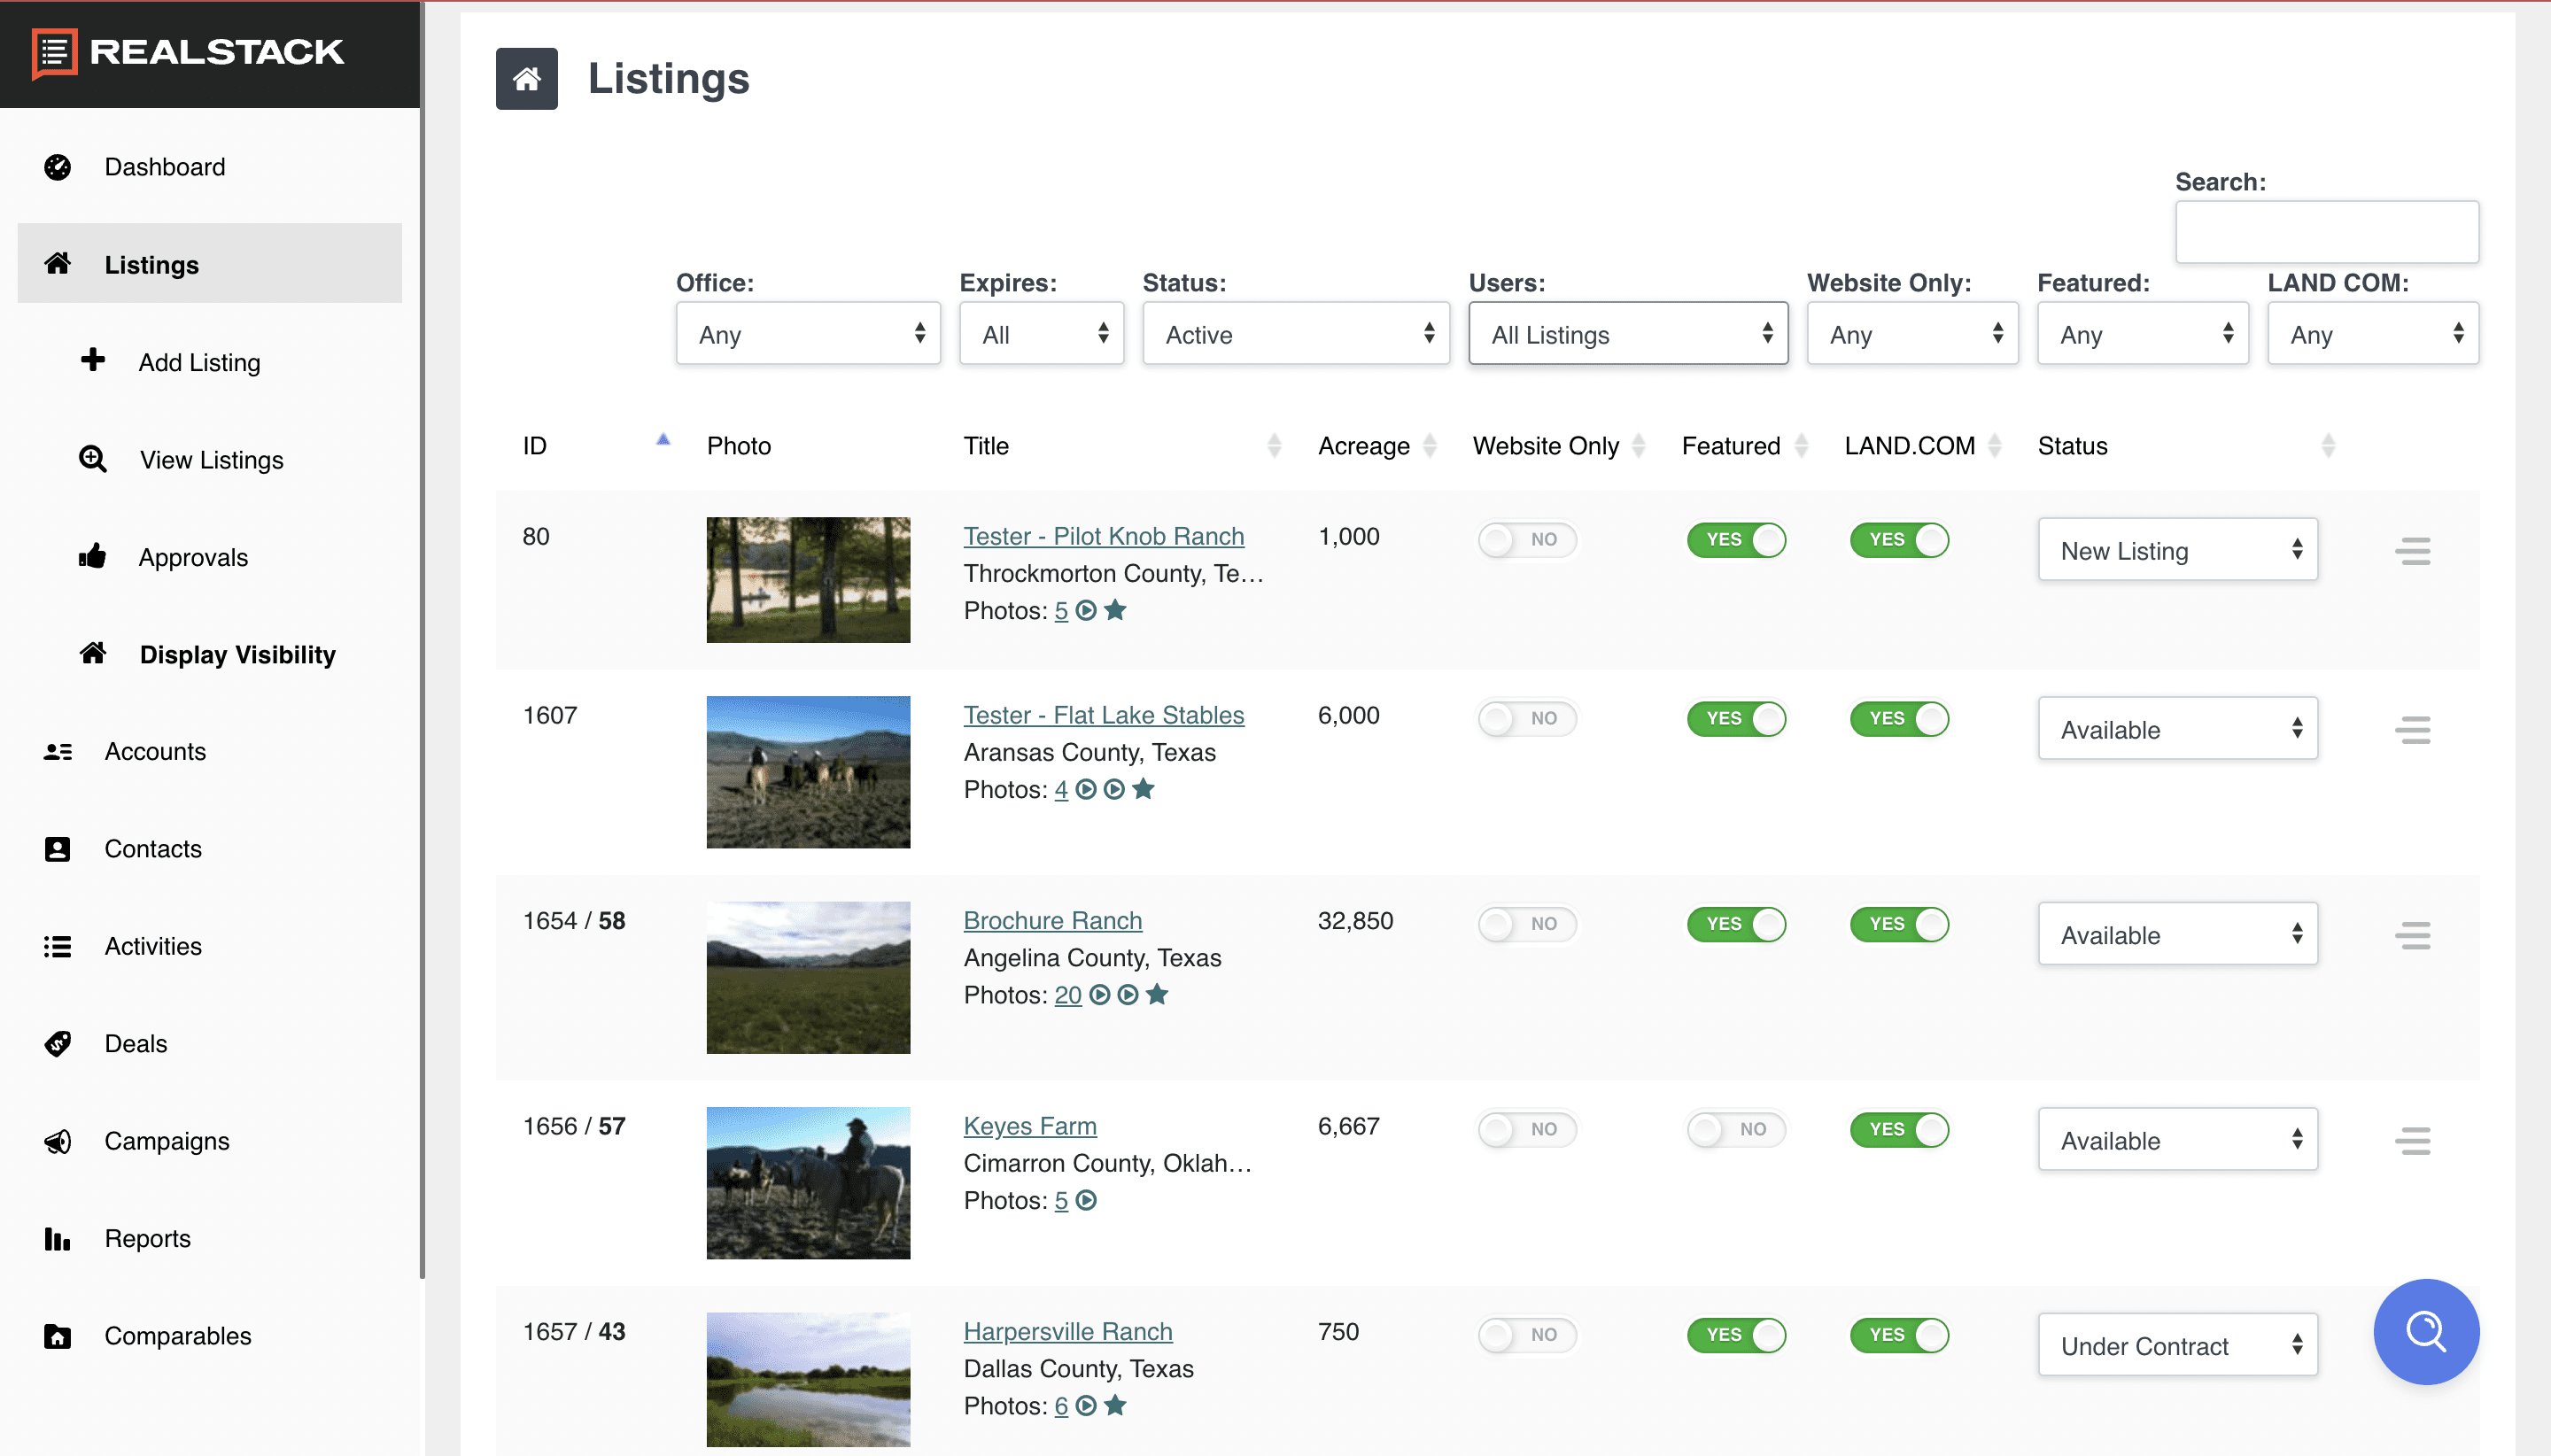Open the floating search icon at bottom right
The width and height of the screenshot is (2551, 1456).
(2425, 1331)
